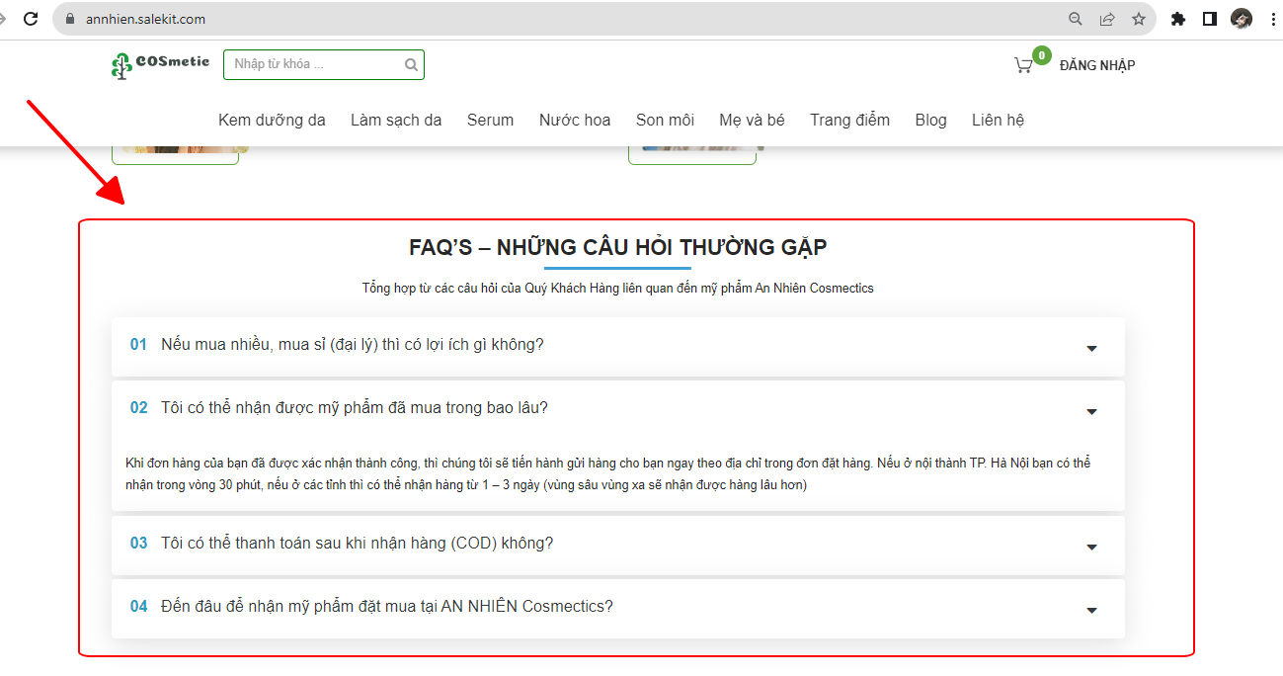Open the Kem dưỡng da menu
This screenshot has height=676, width=1283.
(x=272, y=120)
